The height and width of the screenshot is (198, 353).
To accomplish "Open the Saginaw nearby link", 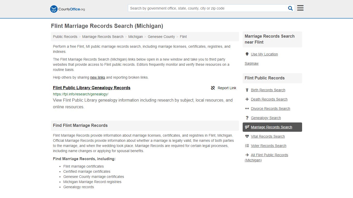I will click(x=252, y=63).
